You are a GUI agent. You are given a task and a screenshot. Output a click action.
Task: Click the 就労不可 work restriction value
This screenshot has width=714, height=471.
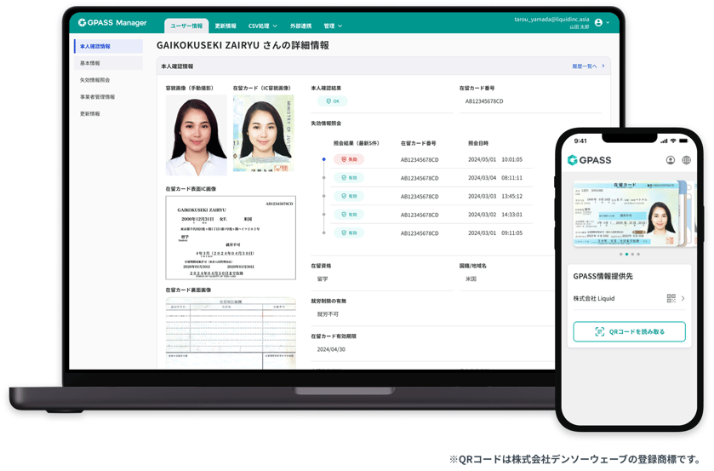[328, 314]
